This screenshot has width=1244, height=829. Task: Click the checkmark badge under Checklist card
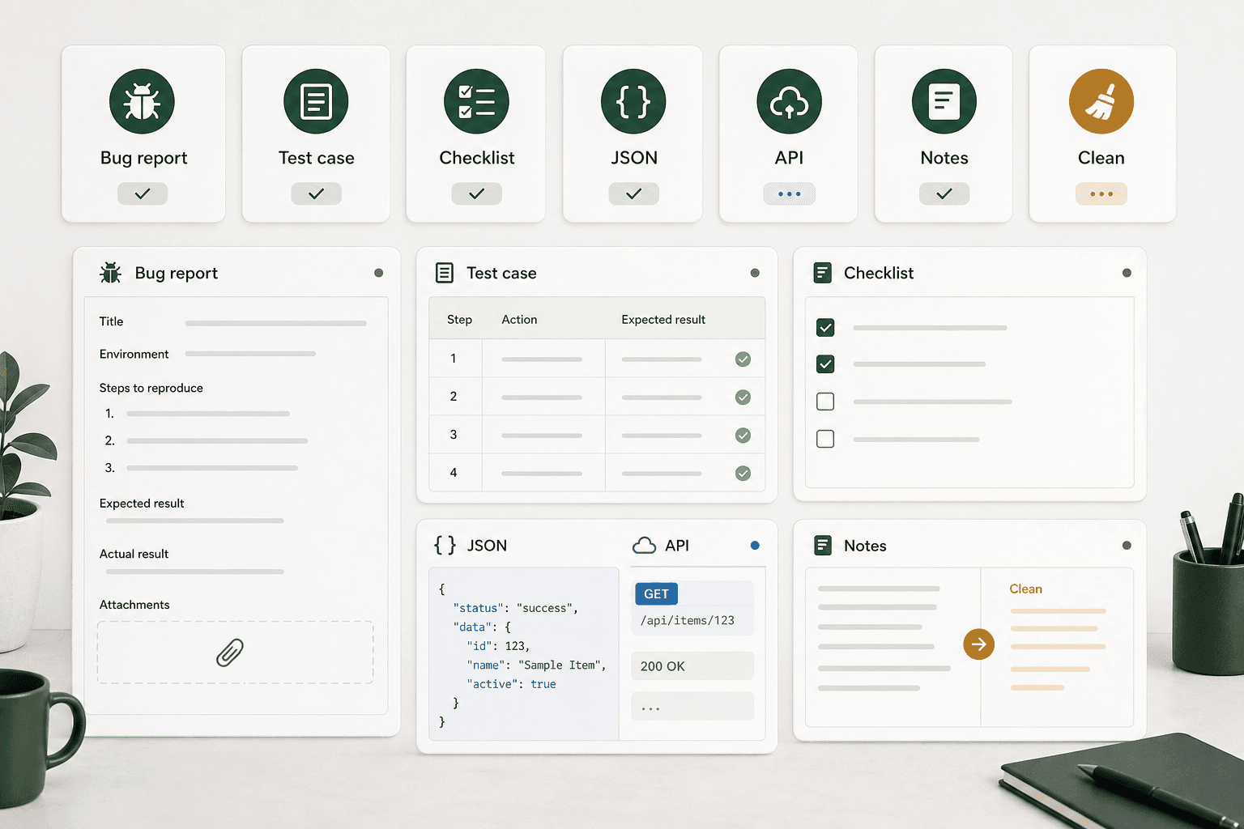click(476, 193)
